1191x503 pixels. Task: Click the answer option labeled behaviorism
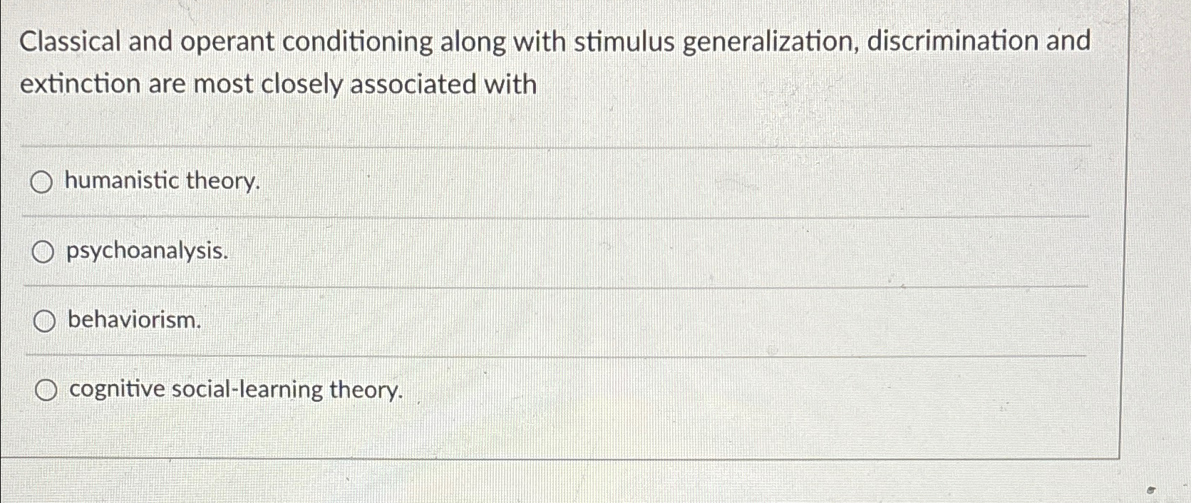point(133,321)
